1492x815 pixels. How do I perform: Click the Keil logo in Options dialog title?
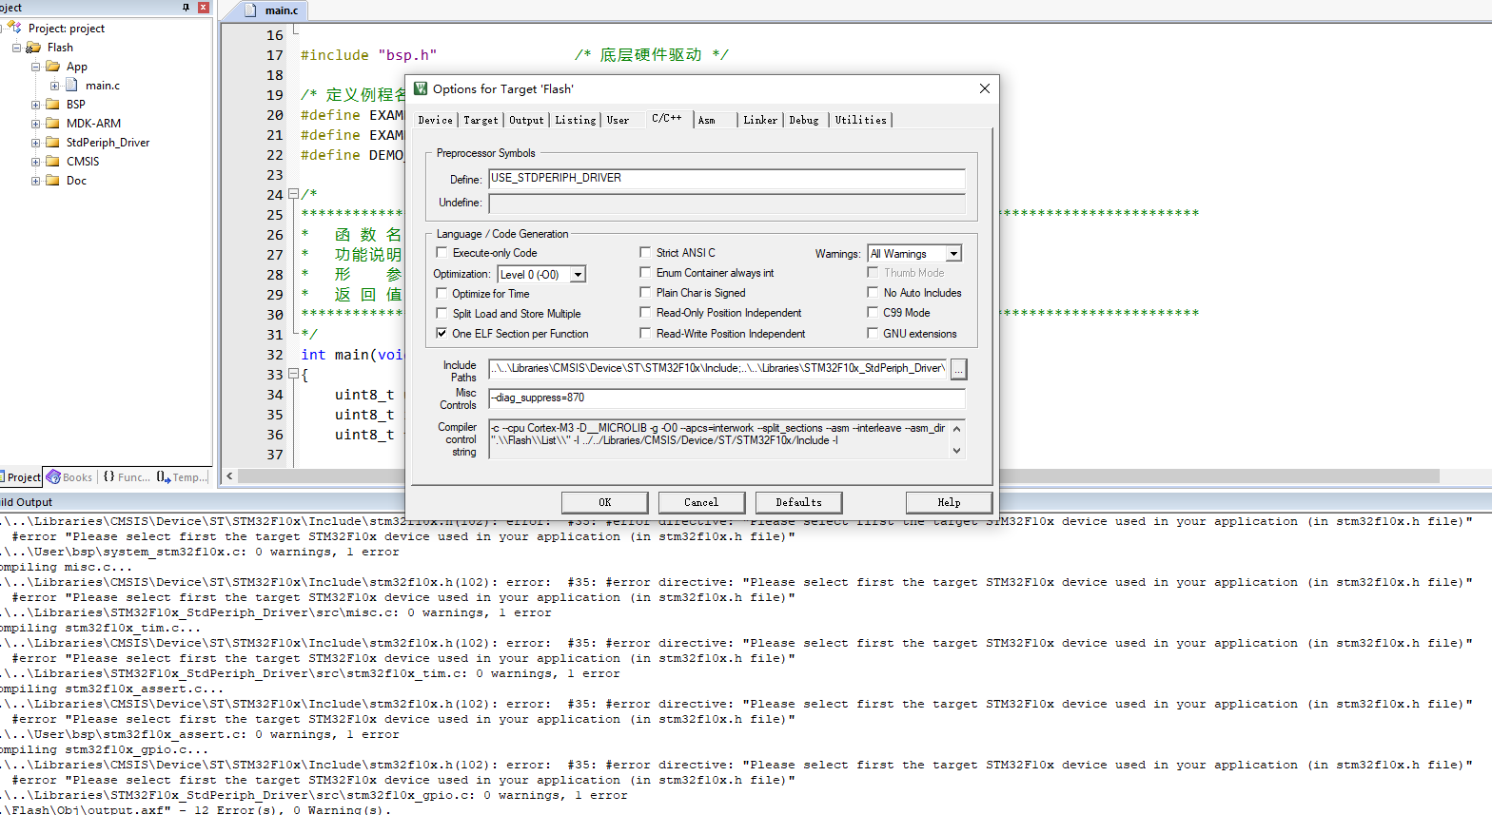421,88
